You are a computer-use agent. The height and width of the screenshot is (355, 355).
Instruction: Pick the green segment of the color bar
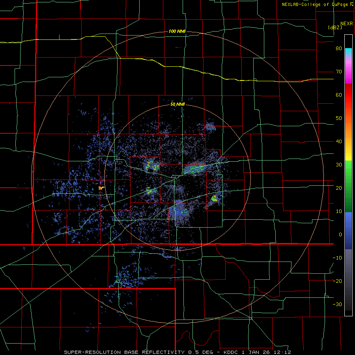click(348, 186)
